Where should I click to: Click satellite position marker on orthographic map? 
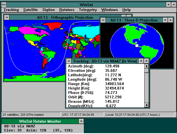pyautogui.click(x=38, y=47)
